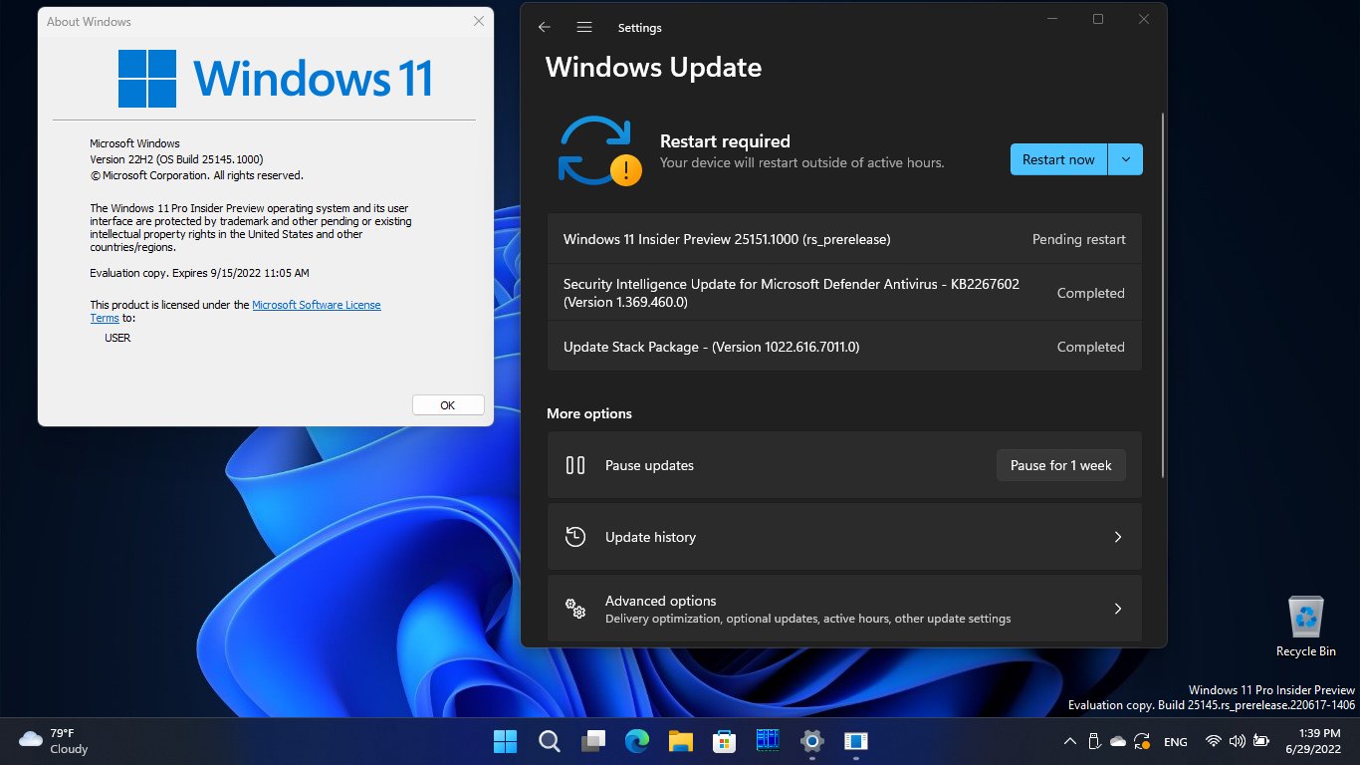Click the 'Pending restart' status text

pos(1079,239)
